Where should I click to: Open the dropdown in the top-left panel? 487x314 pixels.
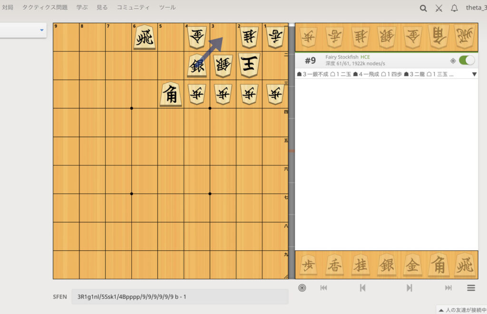coord(41,30)
